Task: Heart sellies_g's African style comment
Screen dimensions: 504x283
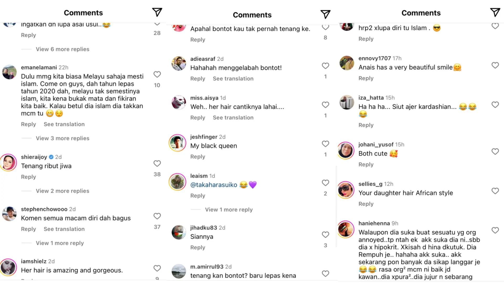Action: 495,191
